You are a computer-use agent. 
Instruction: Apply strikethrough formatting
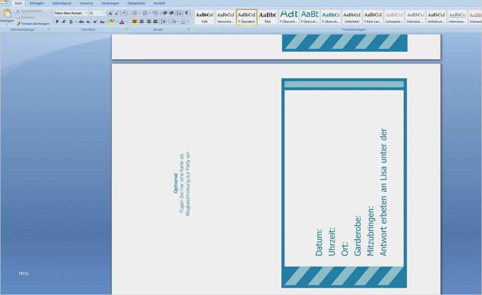pos(81,22)
